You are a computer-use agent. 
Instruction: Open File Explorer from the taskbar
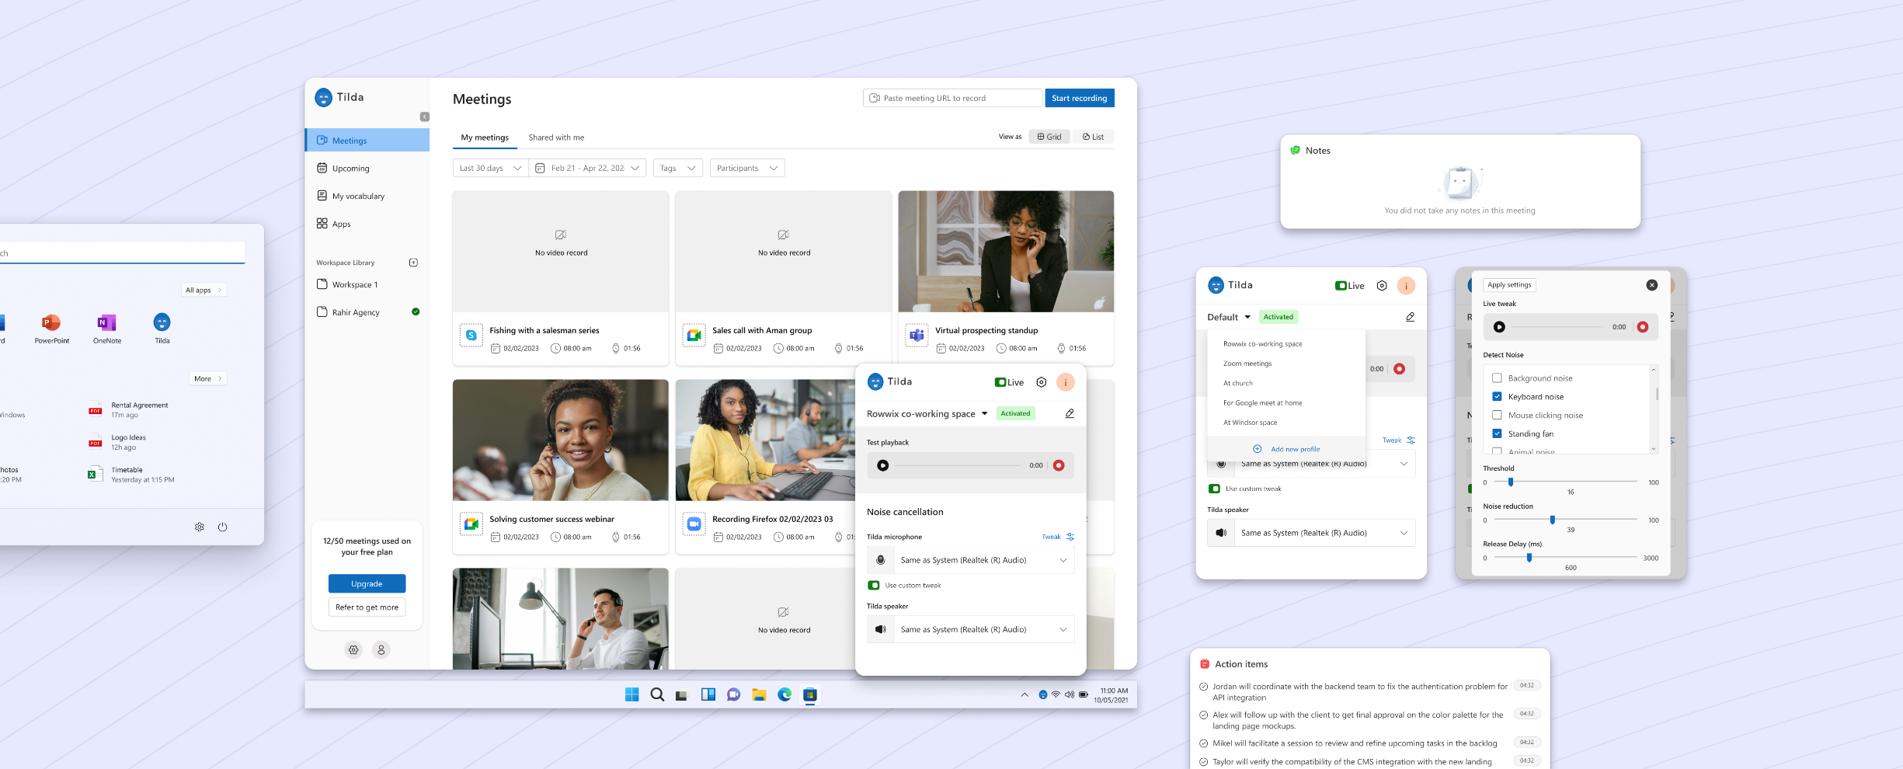[759, 694]
